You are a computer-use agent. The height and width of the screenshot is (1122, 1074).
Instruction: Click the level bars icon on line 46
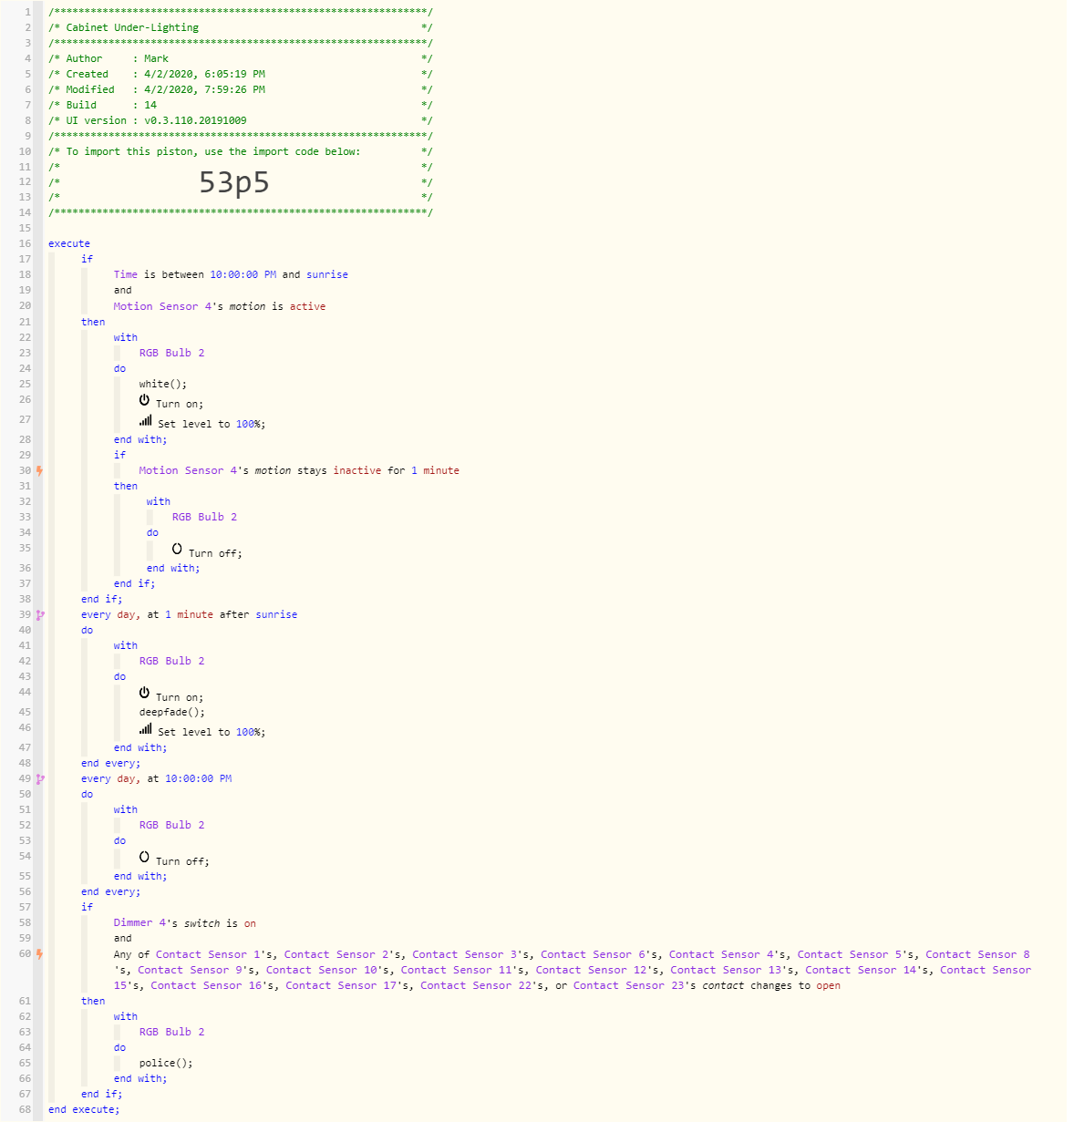click(x=145, y=728)
